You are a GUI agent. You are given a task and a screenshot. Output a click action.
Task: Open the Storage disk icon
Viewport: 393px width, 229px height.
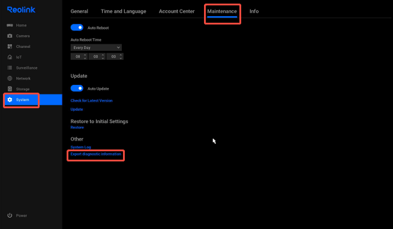coord(10,89)
